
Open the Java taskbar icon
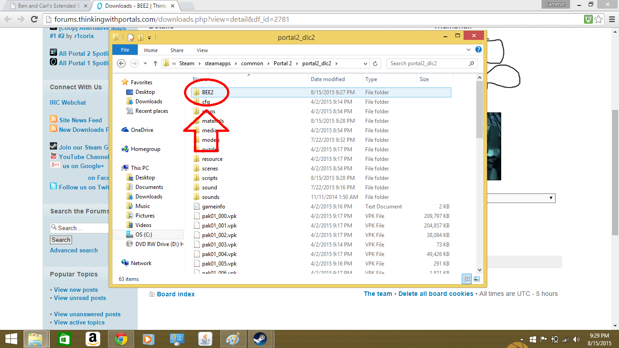(204, 339)
